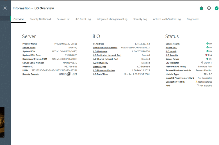The width and height of the screenshot is (219, 145).
Task: Click the green server power icon in header
Action: click(201, 8)
